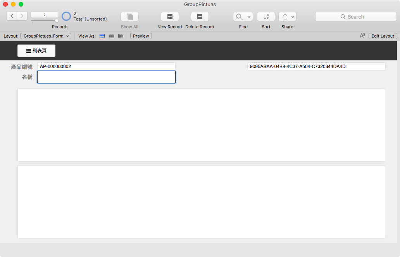Click the 名稱 name input field

(x=106, y=77)
